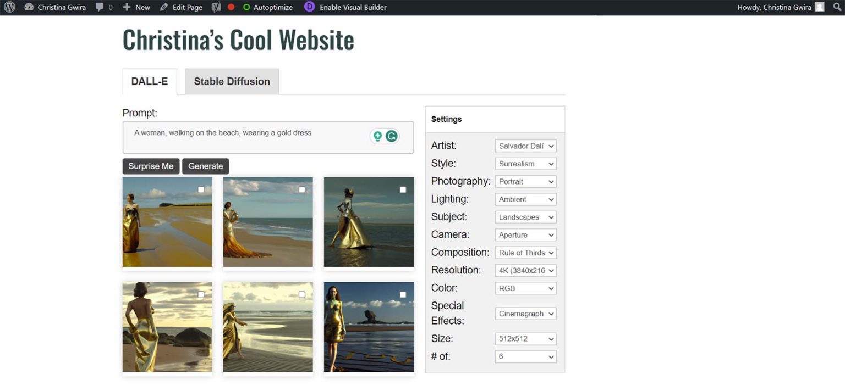The image size is (845, 391).
Task: Open the Artist dropdown showing Salvador Dalí
Action: pyautogui.click(x=525, y=146)
